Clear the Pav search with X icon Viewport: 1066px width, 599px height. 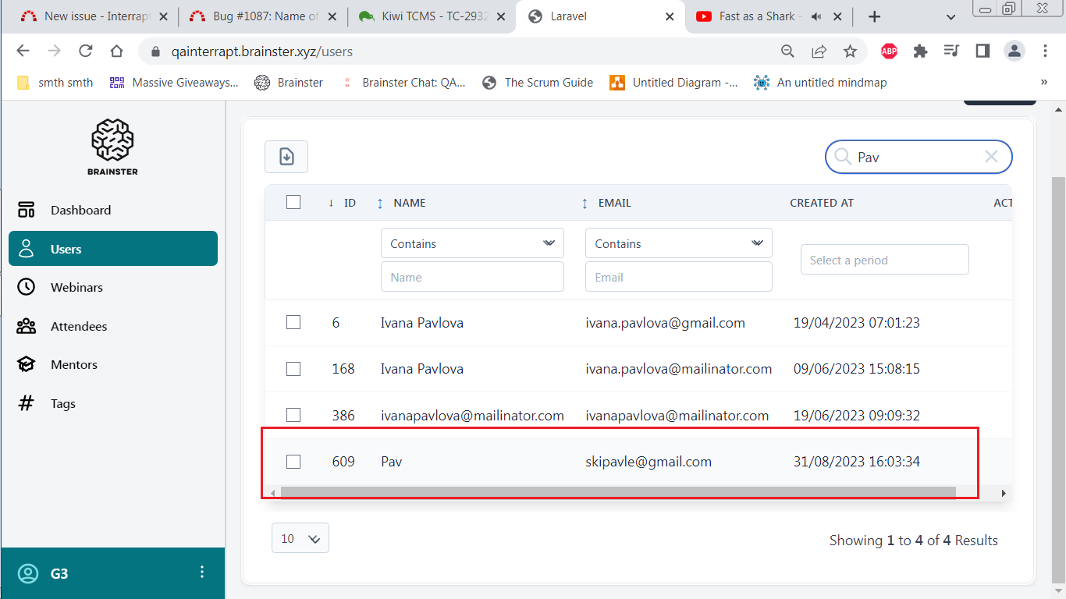[x=991, y=157]
